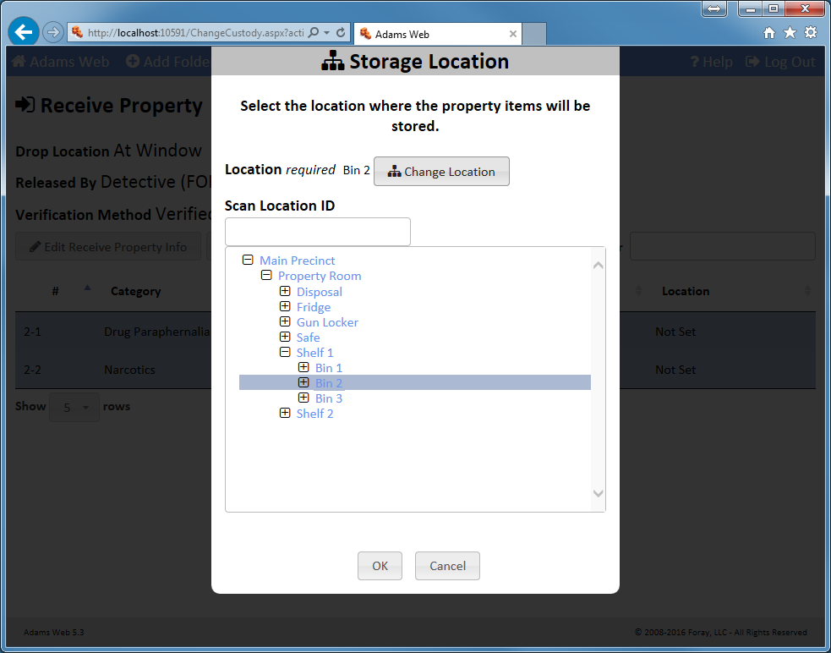Close the Adams Web tab
The image size is (831, 653).
click(x=512, y=35)
